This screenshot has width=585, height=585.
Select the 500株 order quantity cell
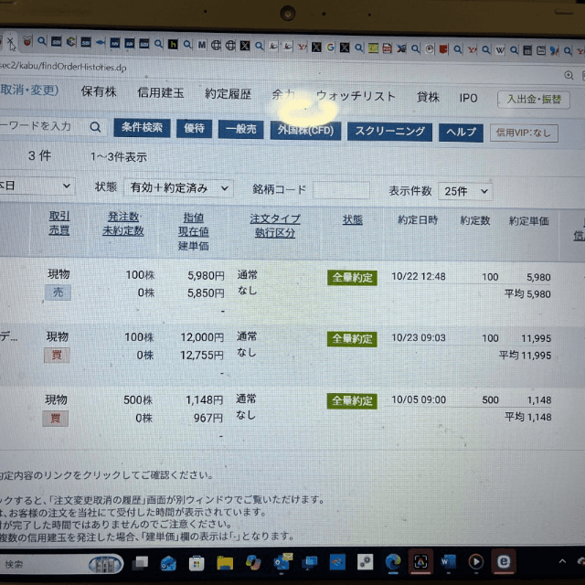click(x=138, y=400)
